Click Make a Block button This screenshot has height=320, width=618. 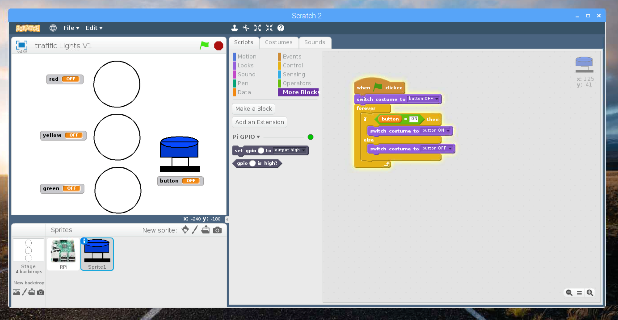[254, 109]
